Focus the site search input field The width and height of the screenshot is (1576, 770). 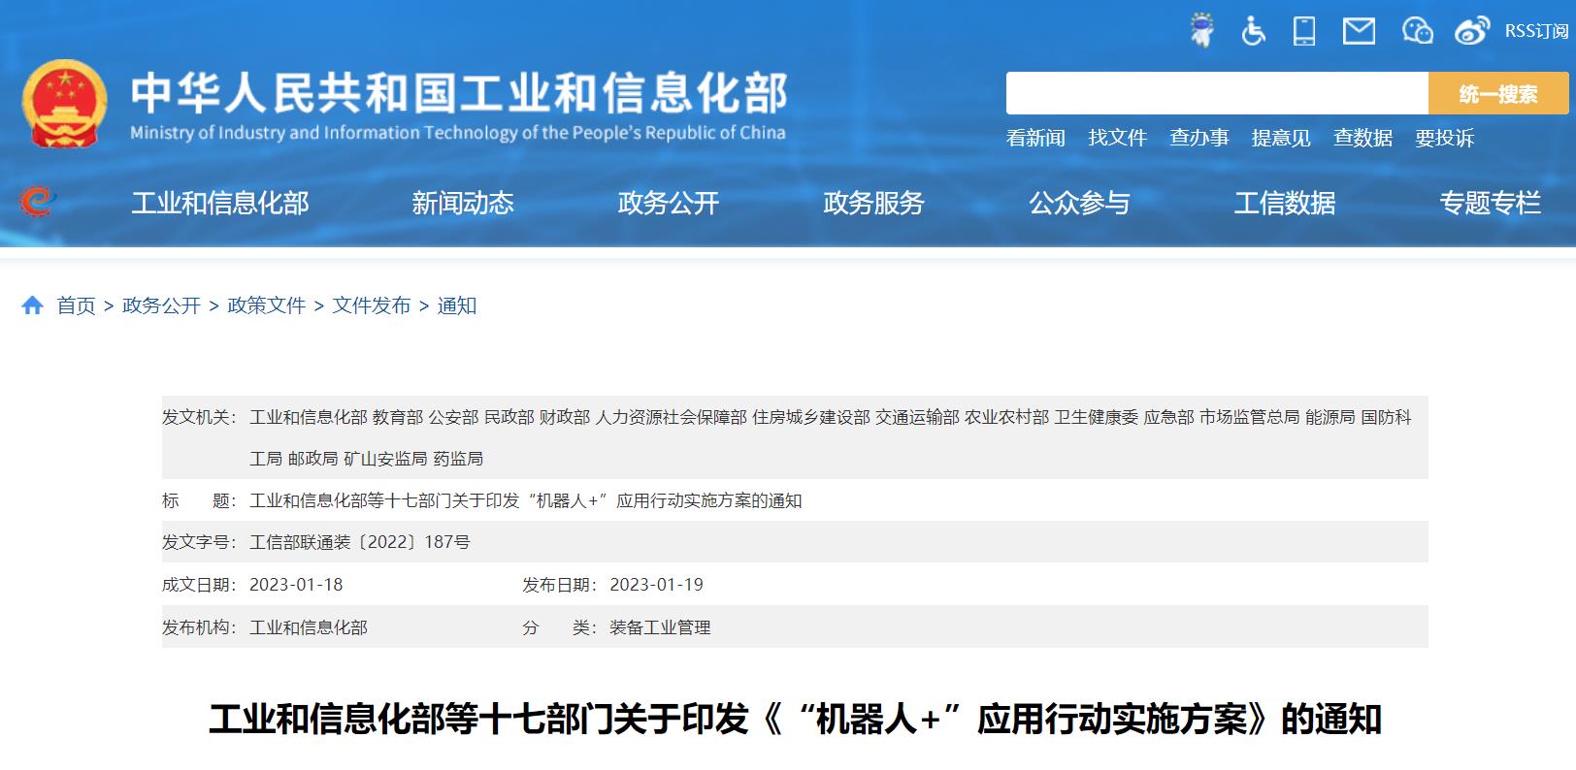pyautogui.click(x=1217, y=94)
